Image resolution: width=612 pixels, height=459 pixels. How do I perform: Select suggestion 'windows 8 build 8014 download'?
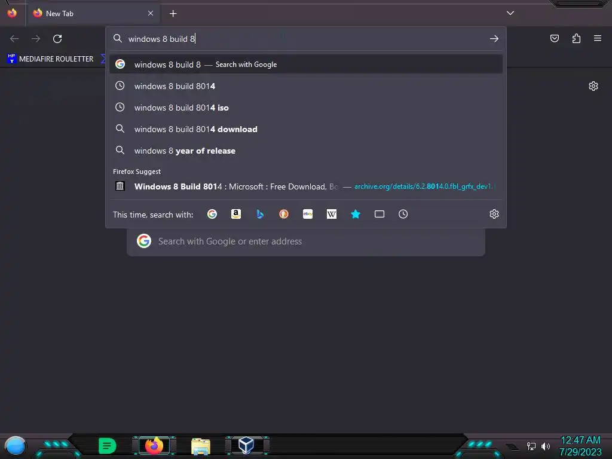click(306, 129)
